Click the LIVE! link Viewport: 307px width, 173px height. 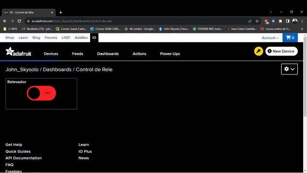point(66,37)
